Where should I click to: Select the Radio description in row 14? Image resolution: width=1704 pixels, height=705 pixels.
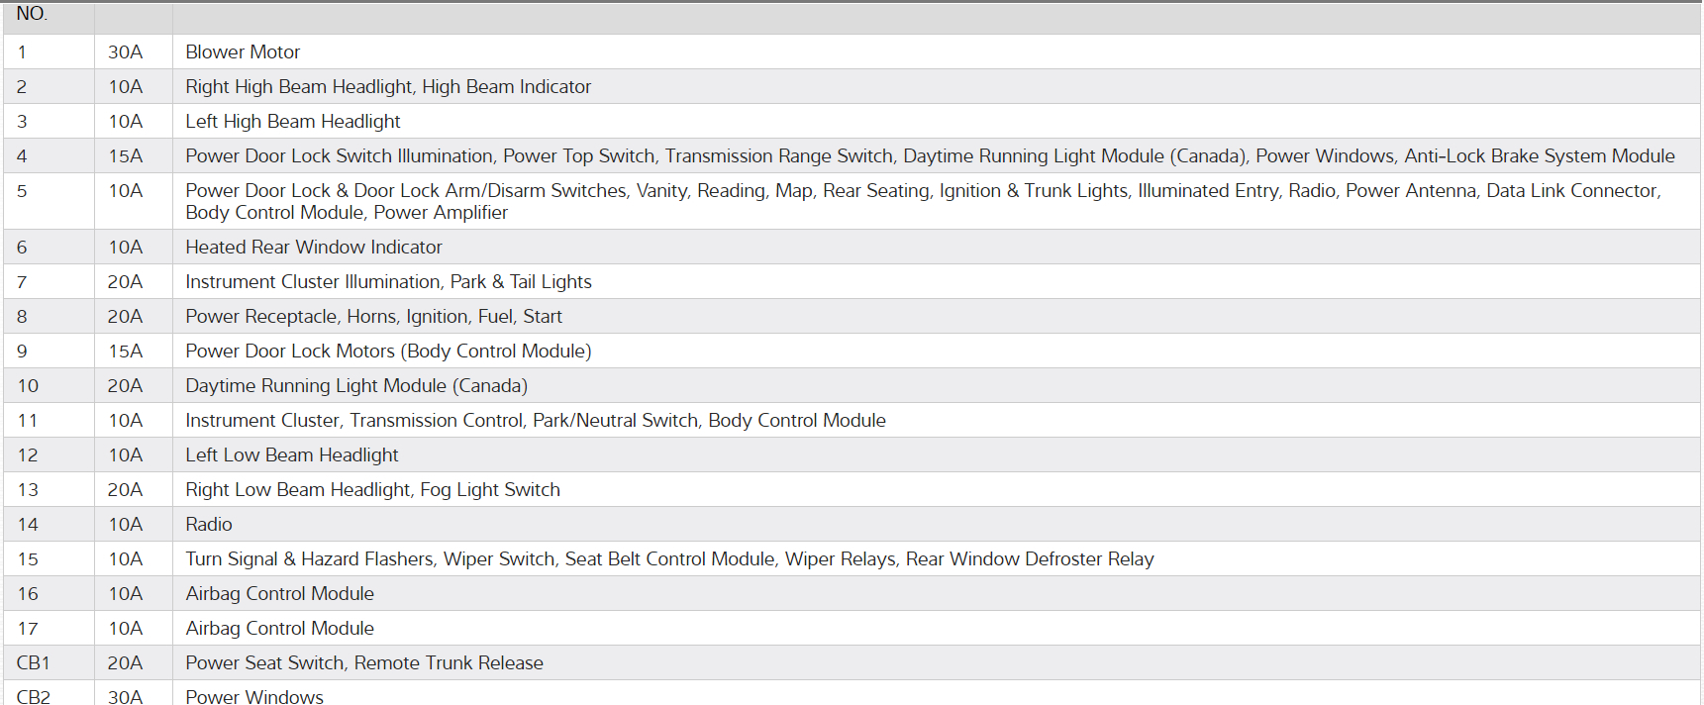pos(209,525)
